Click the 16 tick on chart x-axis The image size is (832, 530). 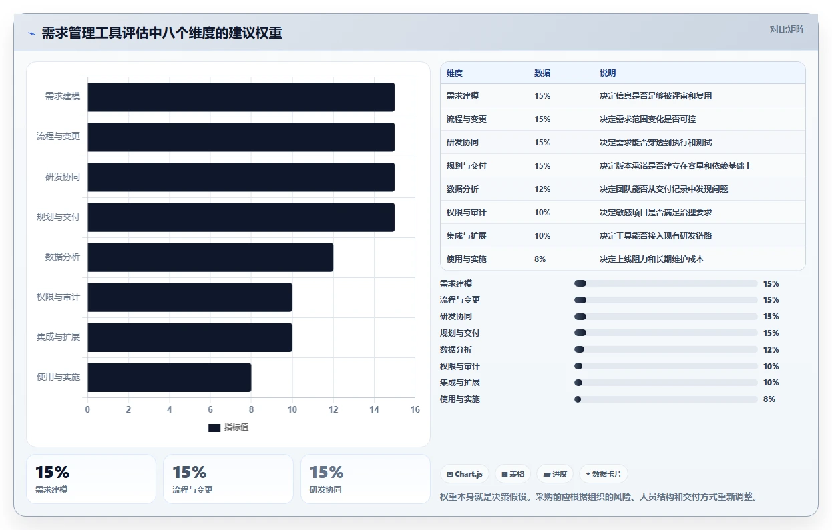click(x=415, y=410)
